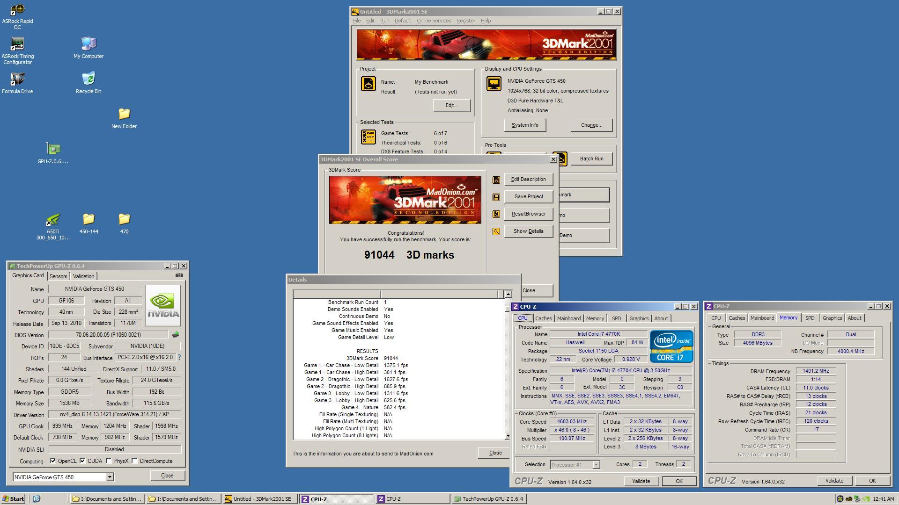This screenshot has height=505, width=899.
Task: Toggle the DirectCompute checkbox in GPU-Z
Action: [134, 461]
